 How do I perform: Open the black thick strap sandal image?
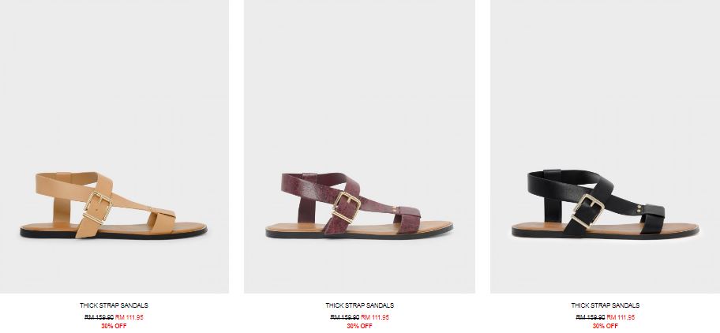pyautogui.click(x=606, y=146)
